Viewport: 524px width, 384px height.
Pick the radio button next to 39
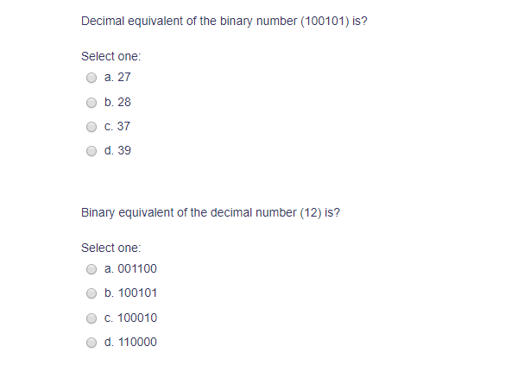point(92,151)
